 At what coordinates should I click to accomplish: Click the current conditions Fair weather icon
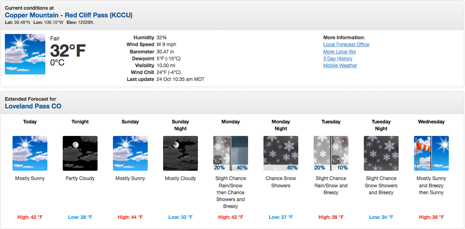[x=25, y=54]
